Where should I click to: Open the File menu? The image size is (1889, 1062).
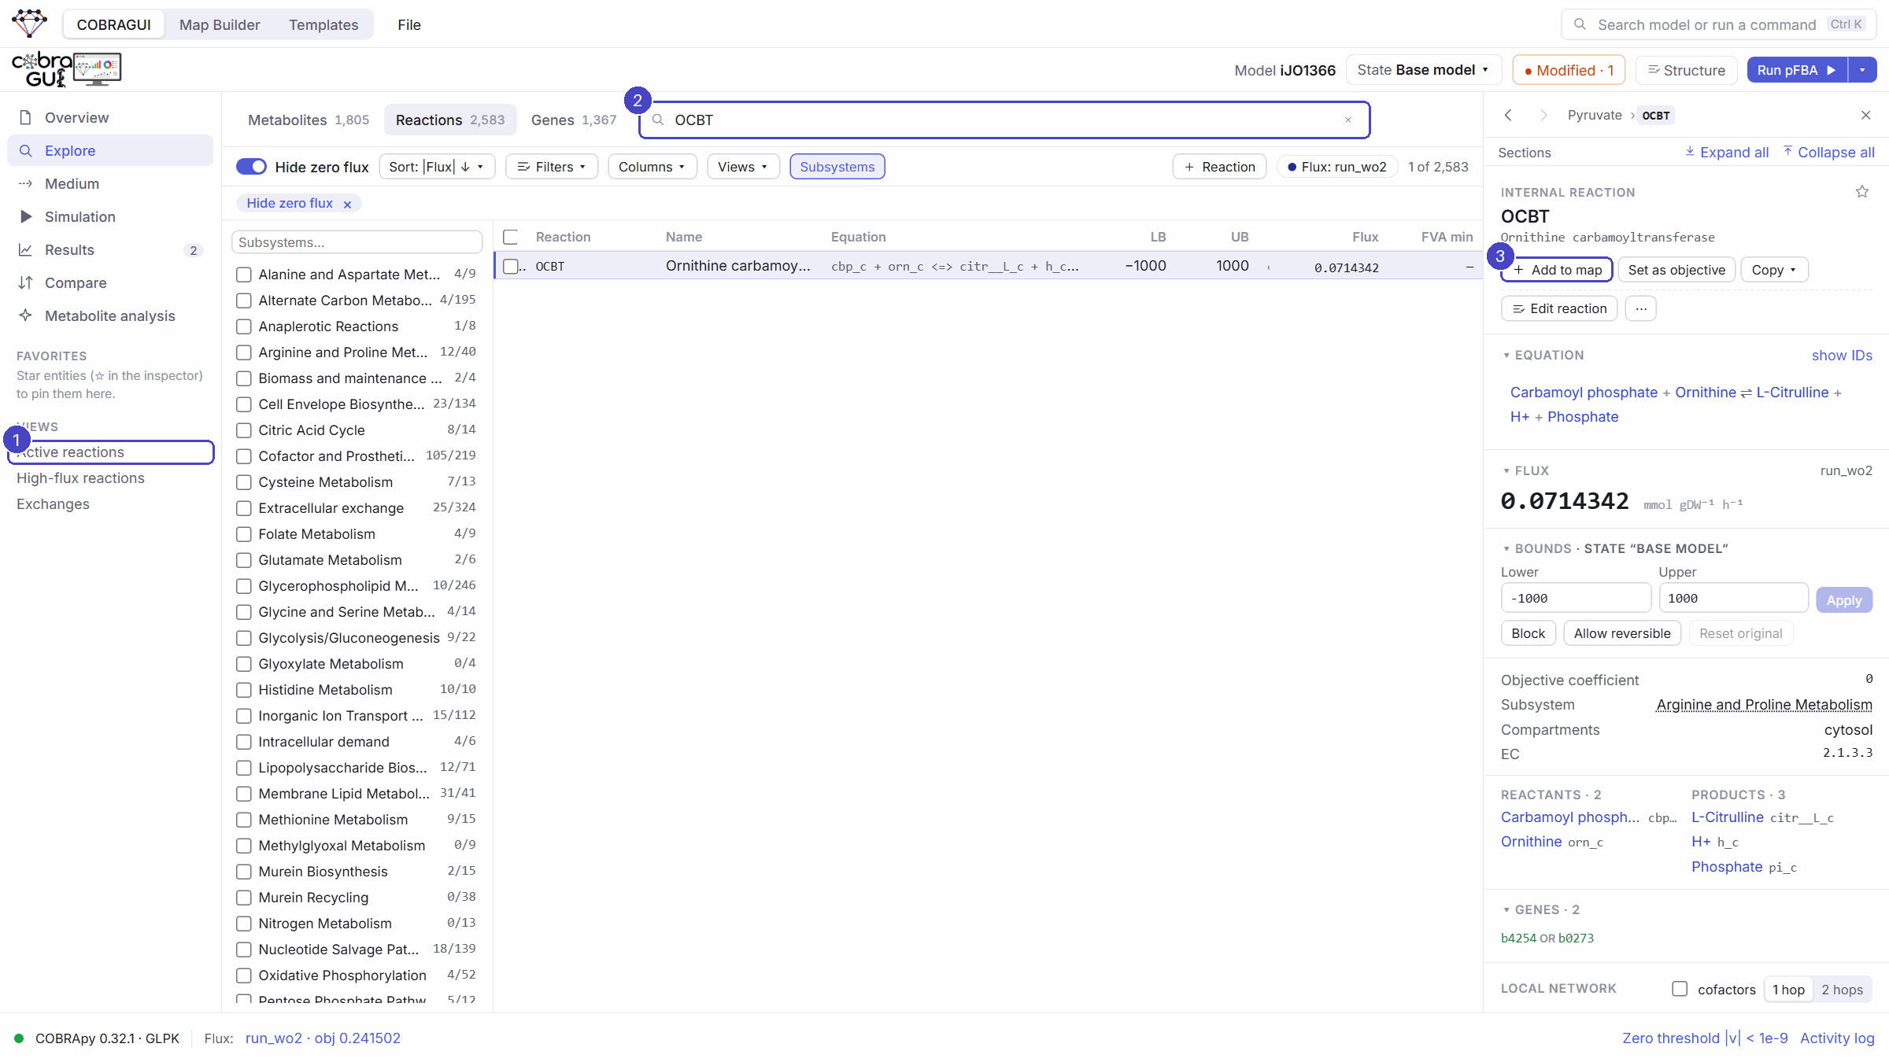pos(409,24)
